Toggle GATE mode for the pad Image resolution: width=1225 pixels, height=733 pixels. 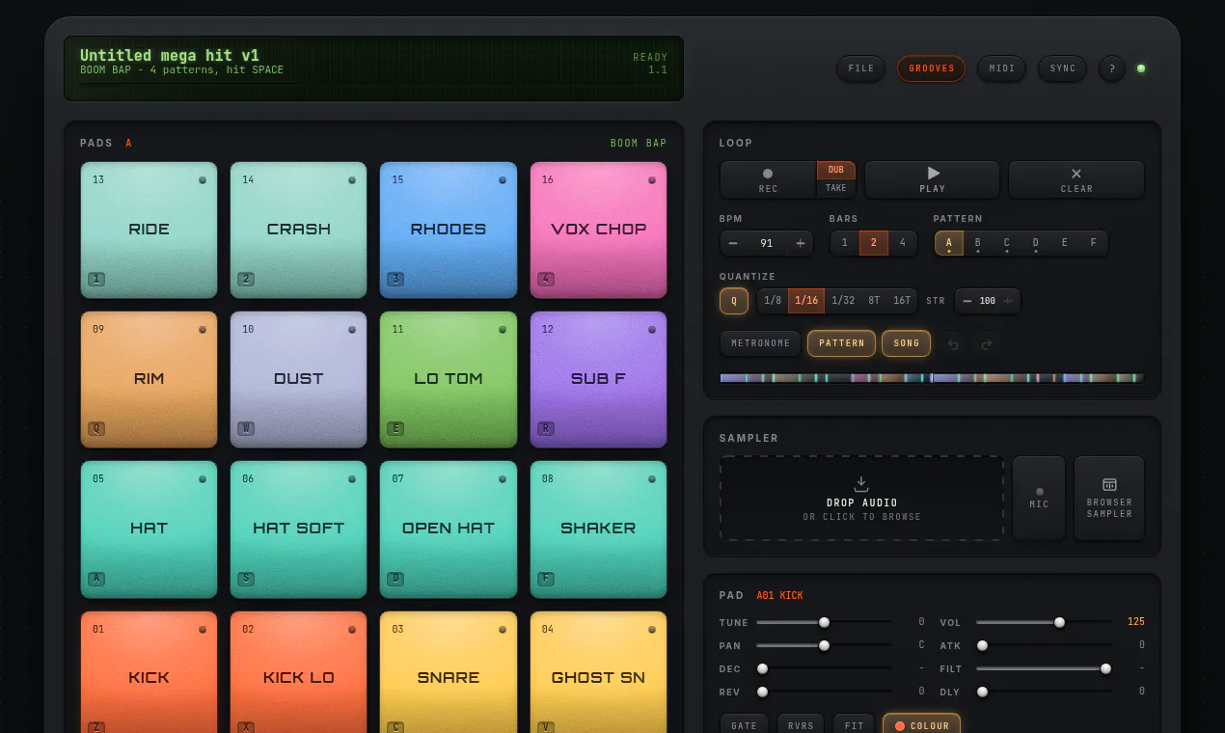745,725
